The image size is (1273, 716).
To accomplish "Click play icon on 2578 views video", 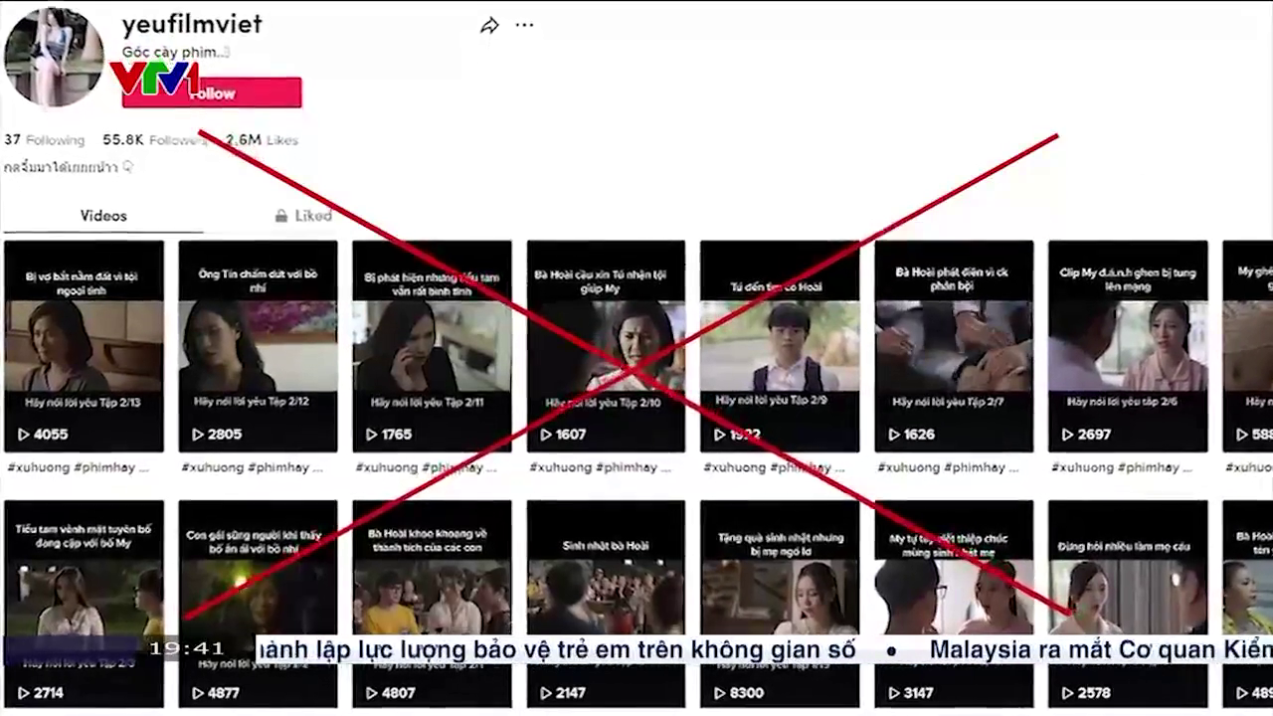I will point(1068,693).
